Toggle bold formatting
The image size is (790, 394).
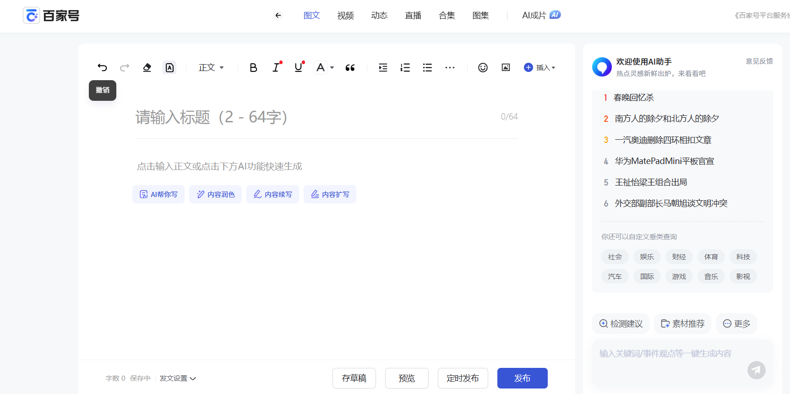(x=253, y=68)
